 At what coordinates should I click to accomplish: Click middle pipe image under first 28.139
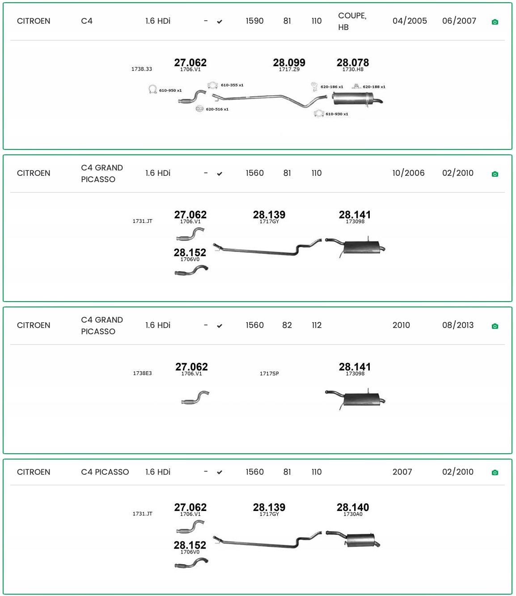point(267,247)
